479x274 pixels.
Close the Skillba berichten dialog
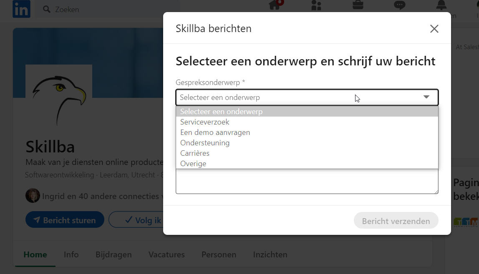[x=434, y=29]
